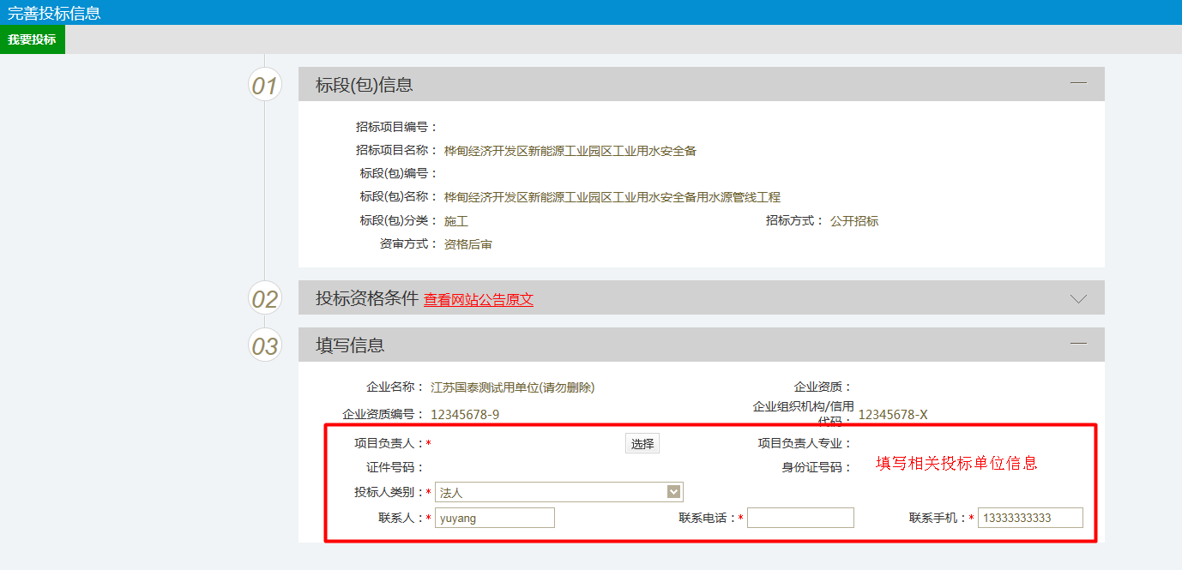Collapse the 填写信息 section using minus icon
This screenshot has width=1182, height=570.
point(1078,344)
